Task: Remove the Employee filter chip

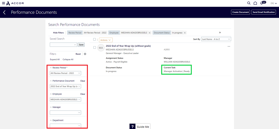Action: click(x=149, y=33)
